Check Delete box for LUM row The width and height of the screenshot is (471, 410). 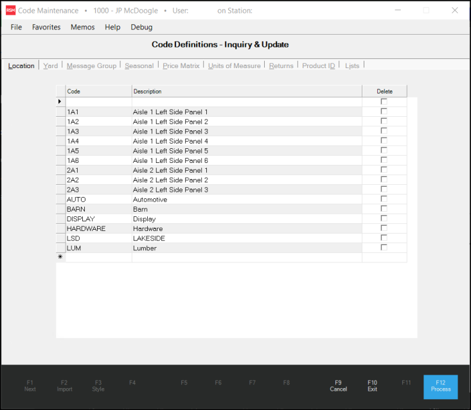384,248
